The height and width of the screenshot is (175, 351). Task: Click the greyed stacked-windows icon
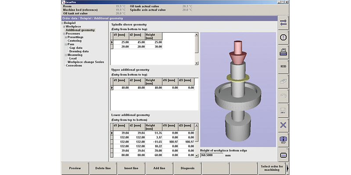coord(283,81)
